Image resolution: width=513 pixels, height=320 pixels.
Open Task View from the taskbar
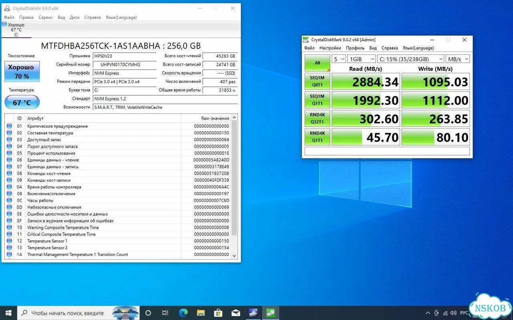click(x=165, y=313)
